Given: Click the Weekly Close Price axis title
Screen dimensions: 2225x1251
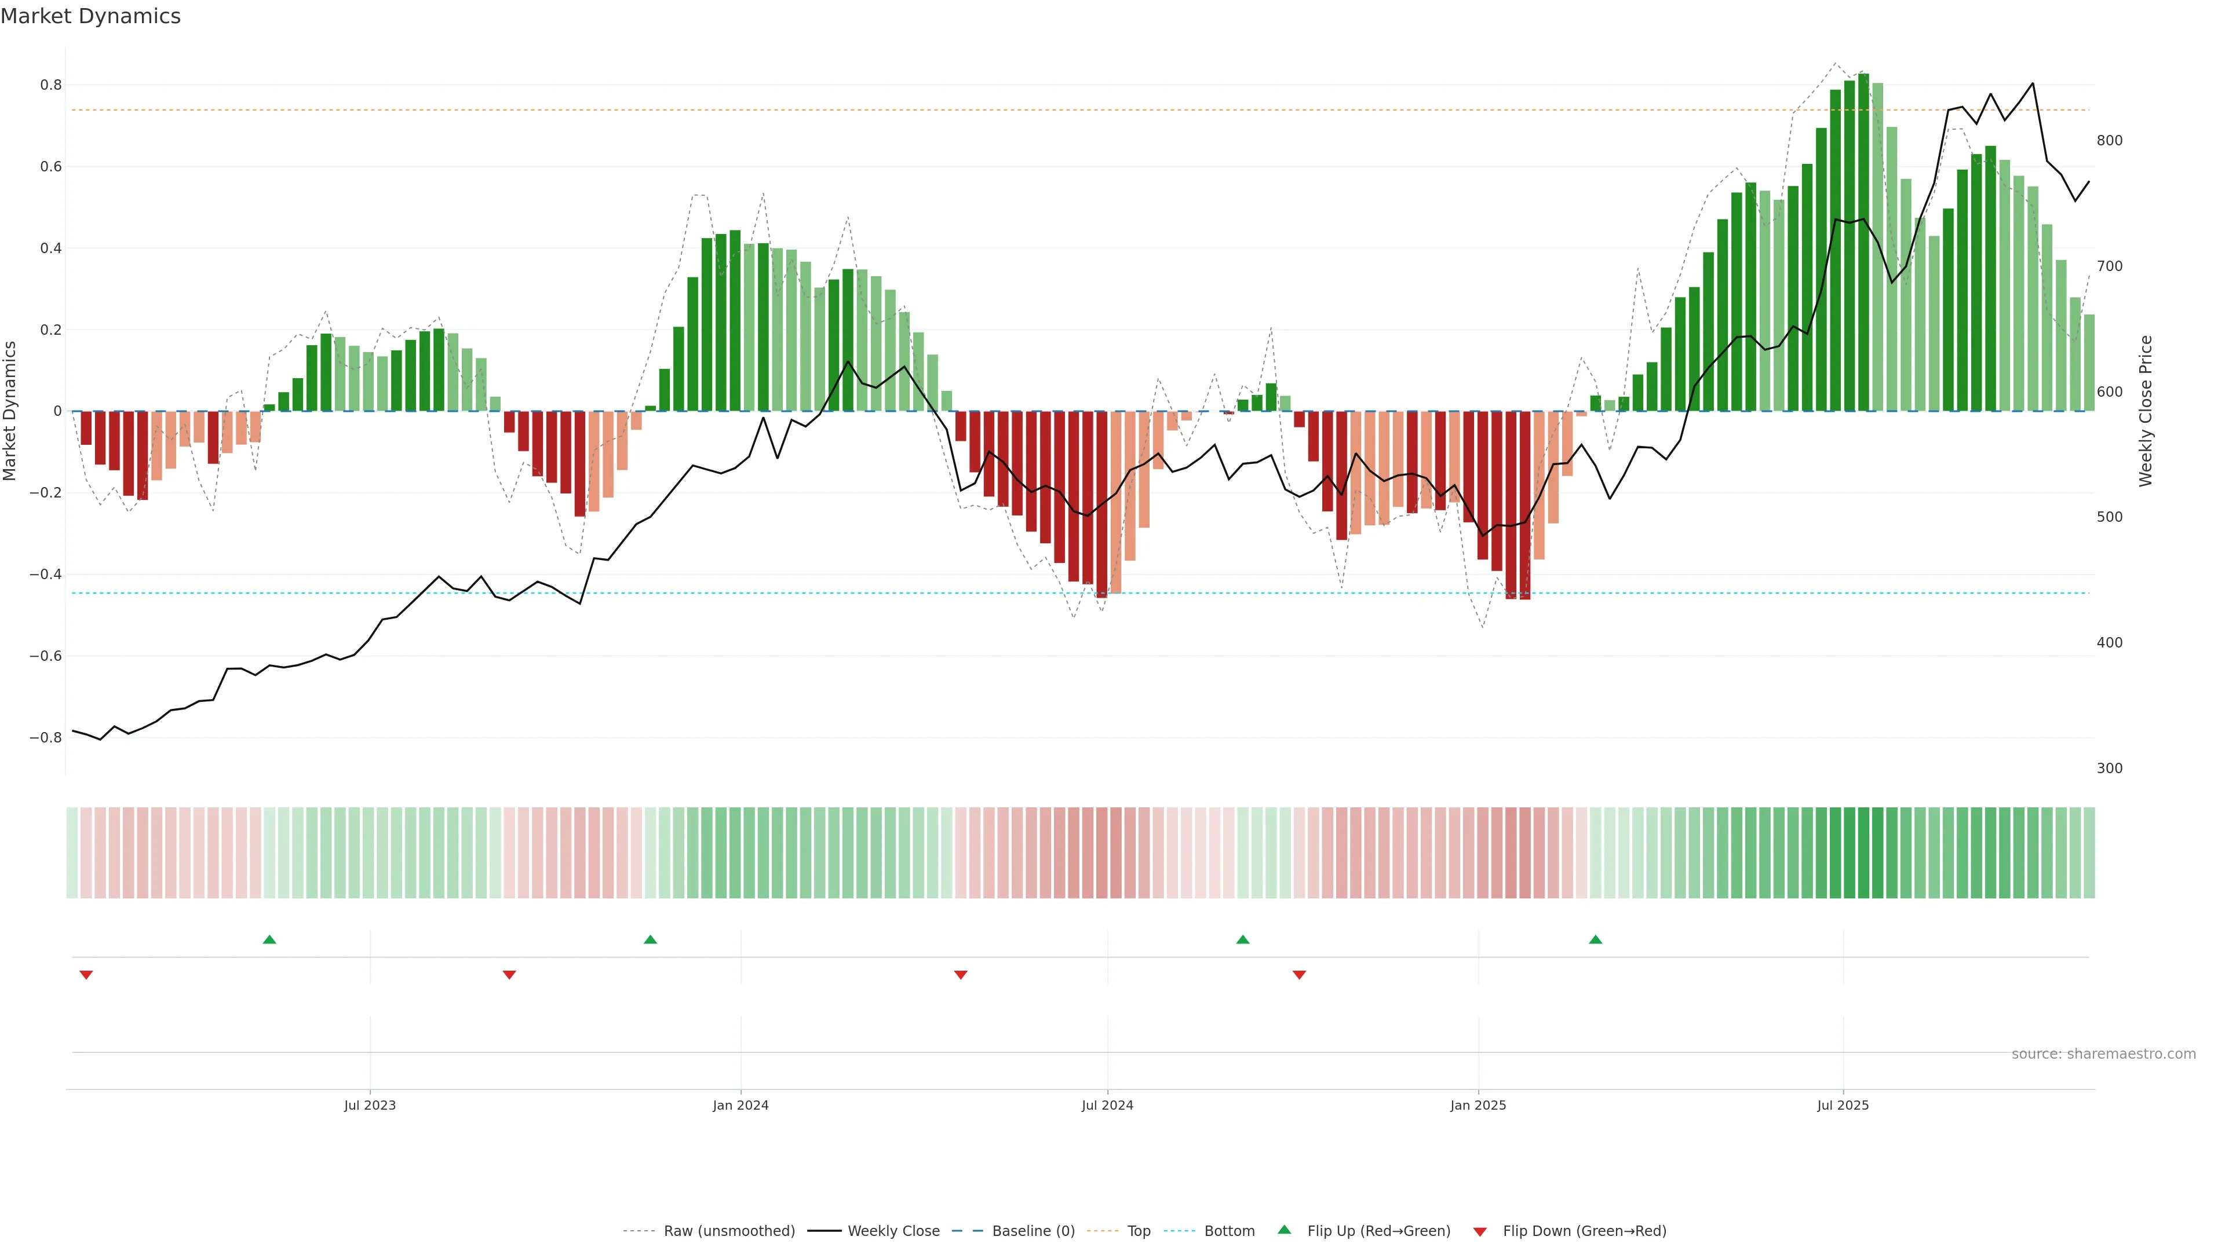Looking at the screenshot, I should [x=2146, y=411].
